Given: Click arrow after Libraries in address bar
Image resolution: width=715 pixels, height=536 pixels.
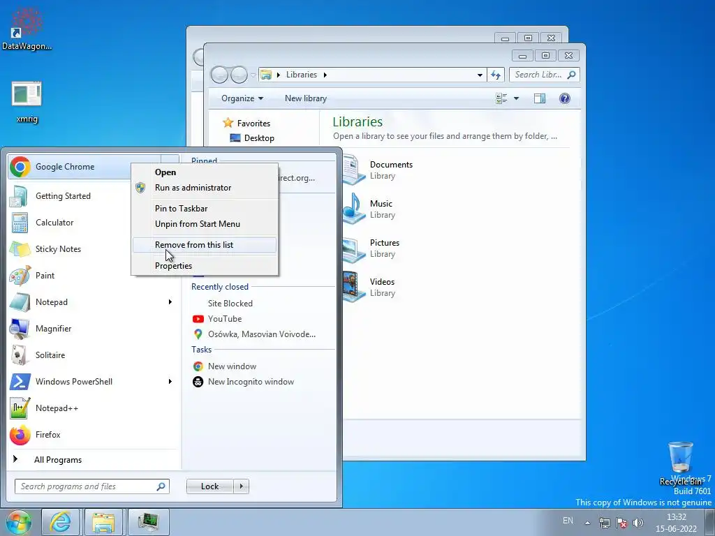Looking at the screenshot, I should click(325, 75).
